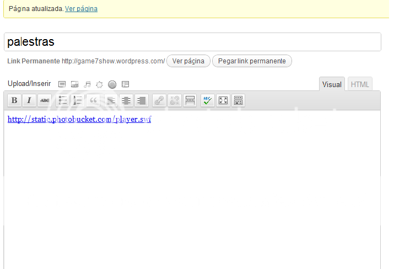Viewport: 394px width, 269px height.
Task: Open the Ver página link in the notice
Action: 81,9
